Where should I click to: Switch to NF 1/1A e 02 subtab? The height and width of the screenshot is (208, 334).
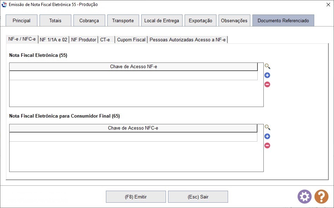tap(53, 40)
